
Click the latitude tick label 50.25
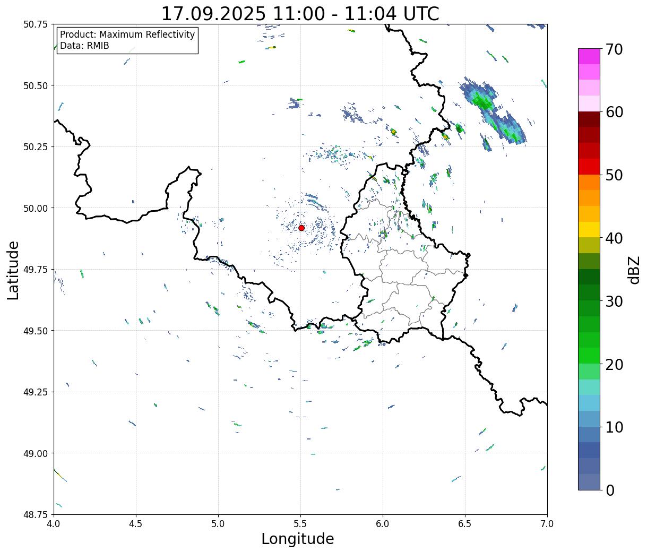click(x=36, y=147)
